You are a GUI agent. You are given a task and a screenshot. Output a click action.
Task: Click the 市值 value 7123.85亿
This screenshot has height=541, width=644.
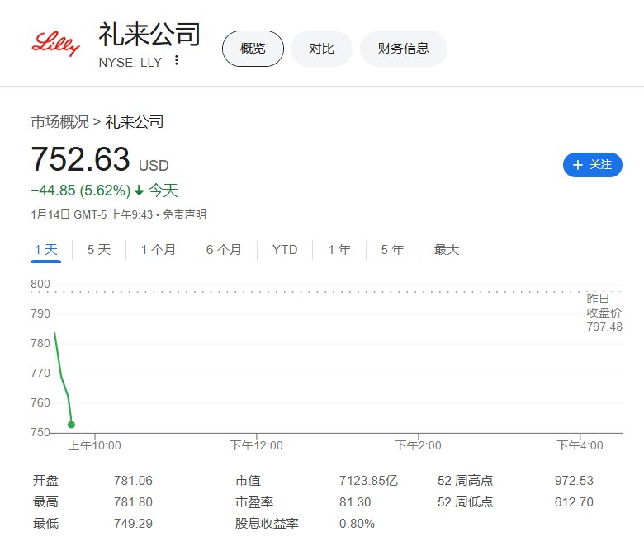(x=368, y=480)
